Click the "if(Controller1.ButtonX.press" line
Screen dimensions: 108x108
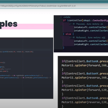tap(85, 61)
